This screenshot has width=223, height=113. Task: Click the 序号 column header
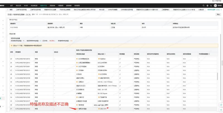tap(11, 52)
